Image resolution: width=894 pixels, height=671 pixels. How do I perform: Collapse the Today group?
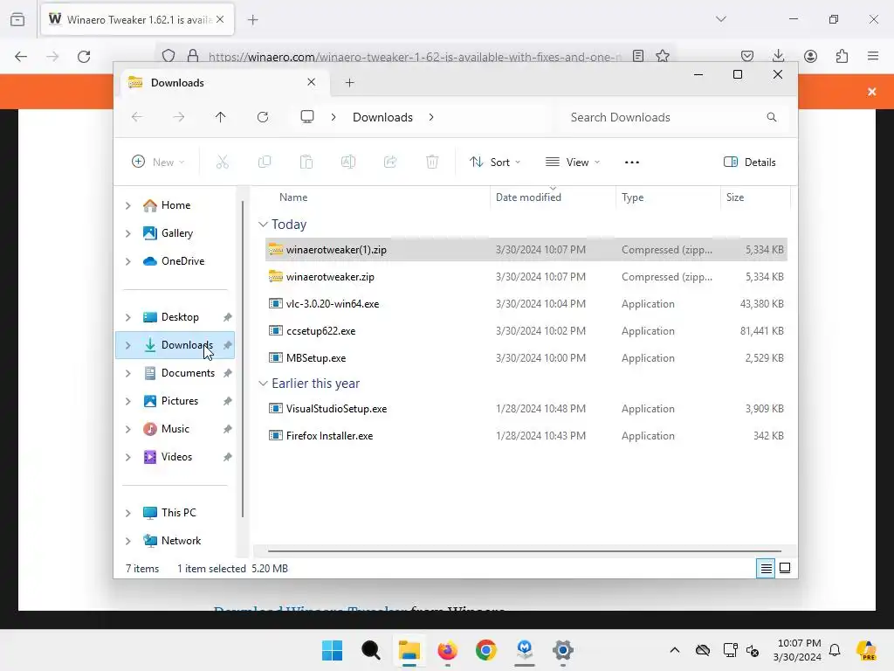(x=263, y=225)
